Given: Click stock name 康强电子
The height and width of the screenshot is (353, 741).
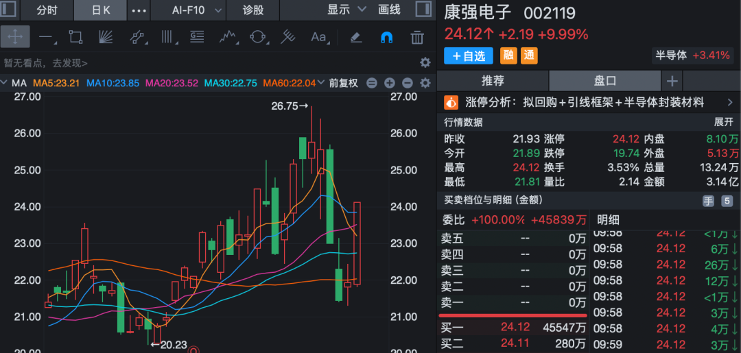Looking at the screenshot, I should tap(478, 13).
